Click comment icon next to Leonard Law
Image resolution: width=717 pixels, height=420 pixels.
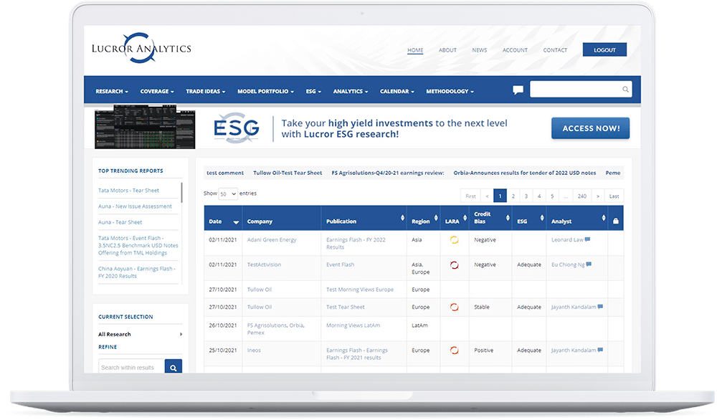tap(588, 239)
